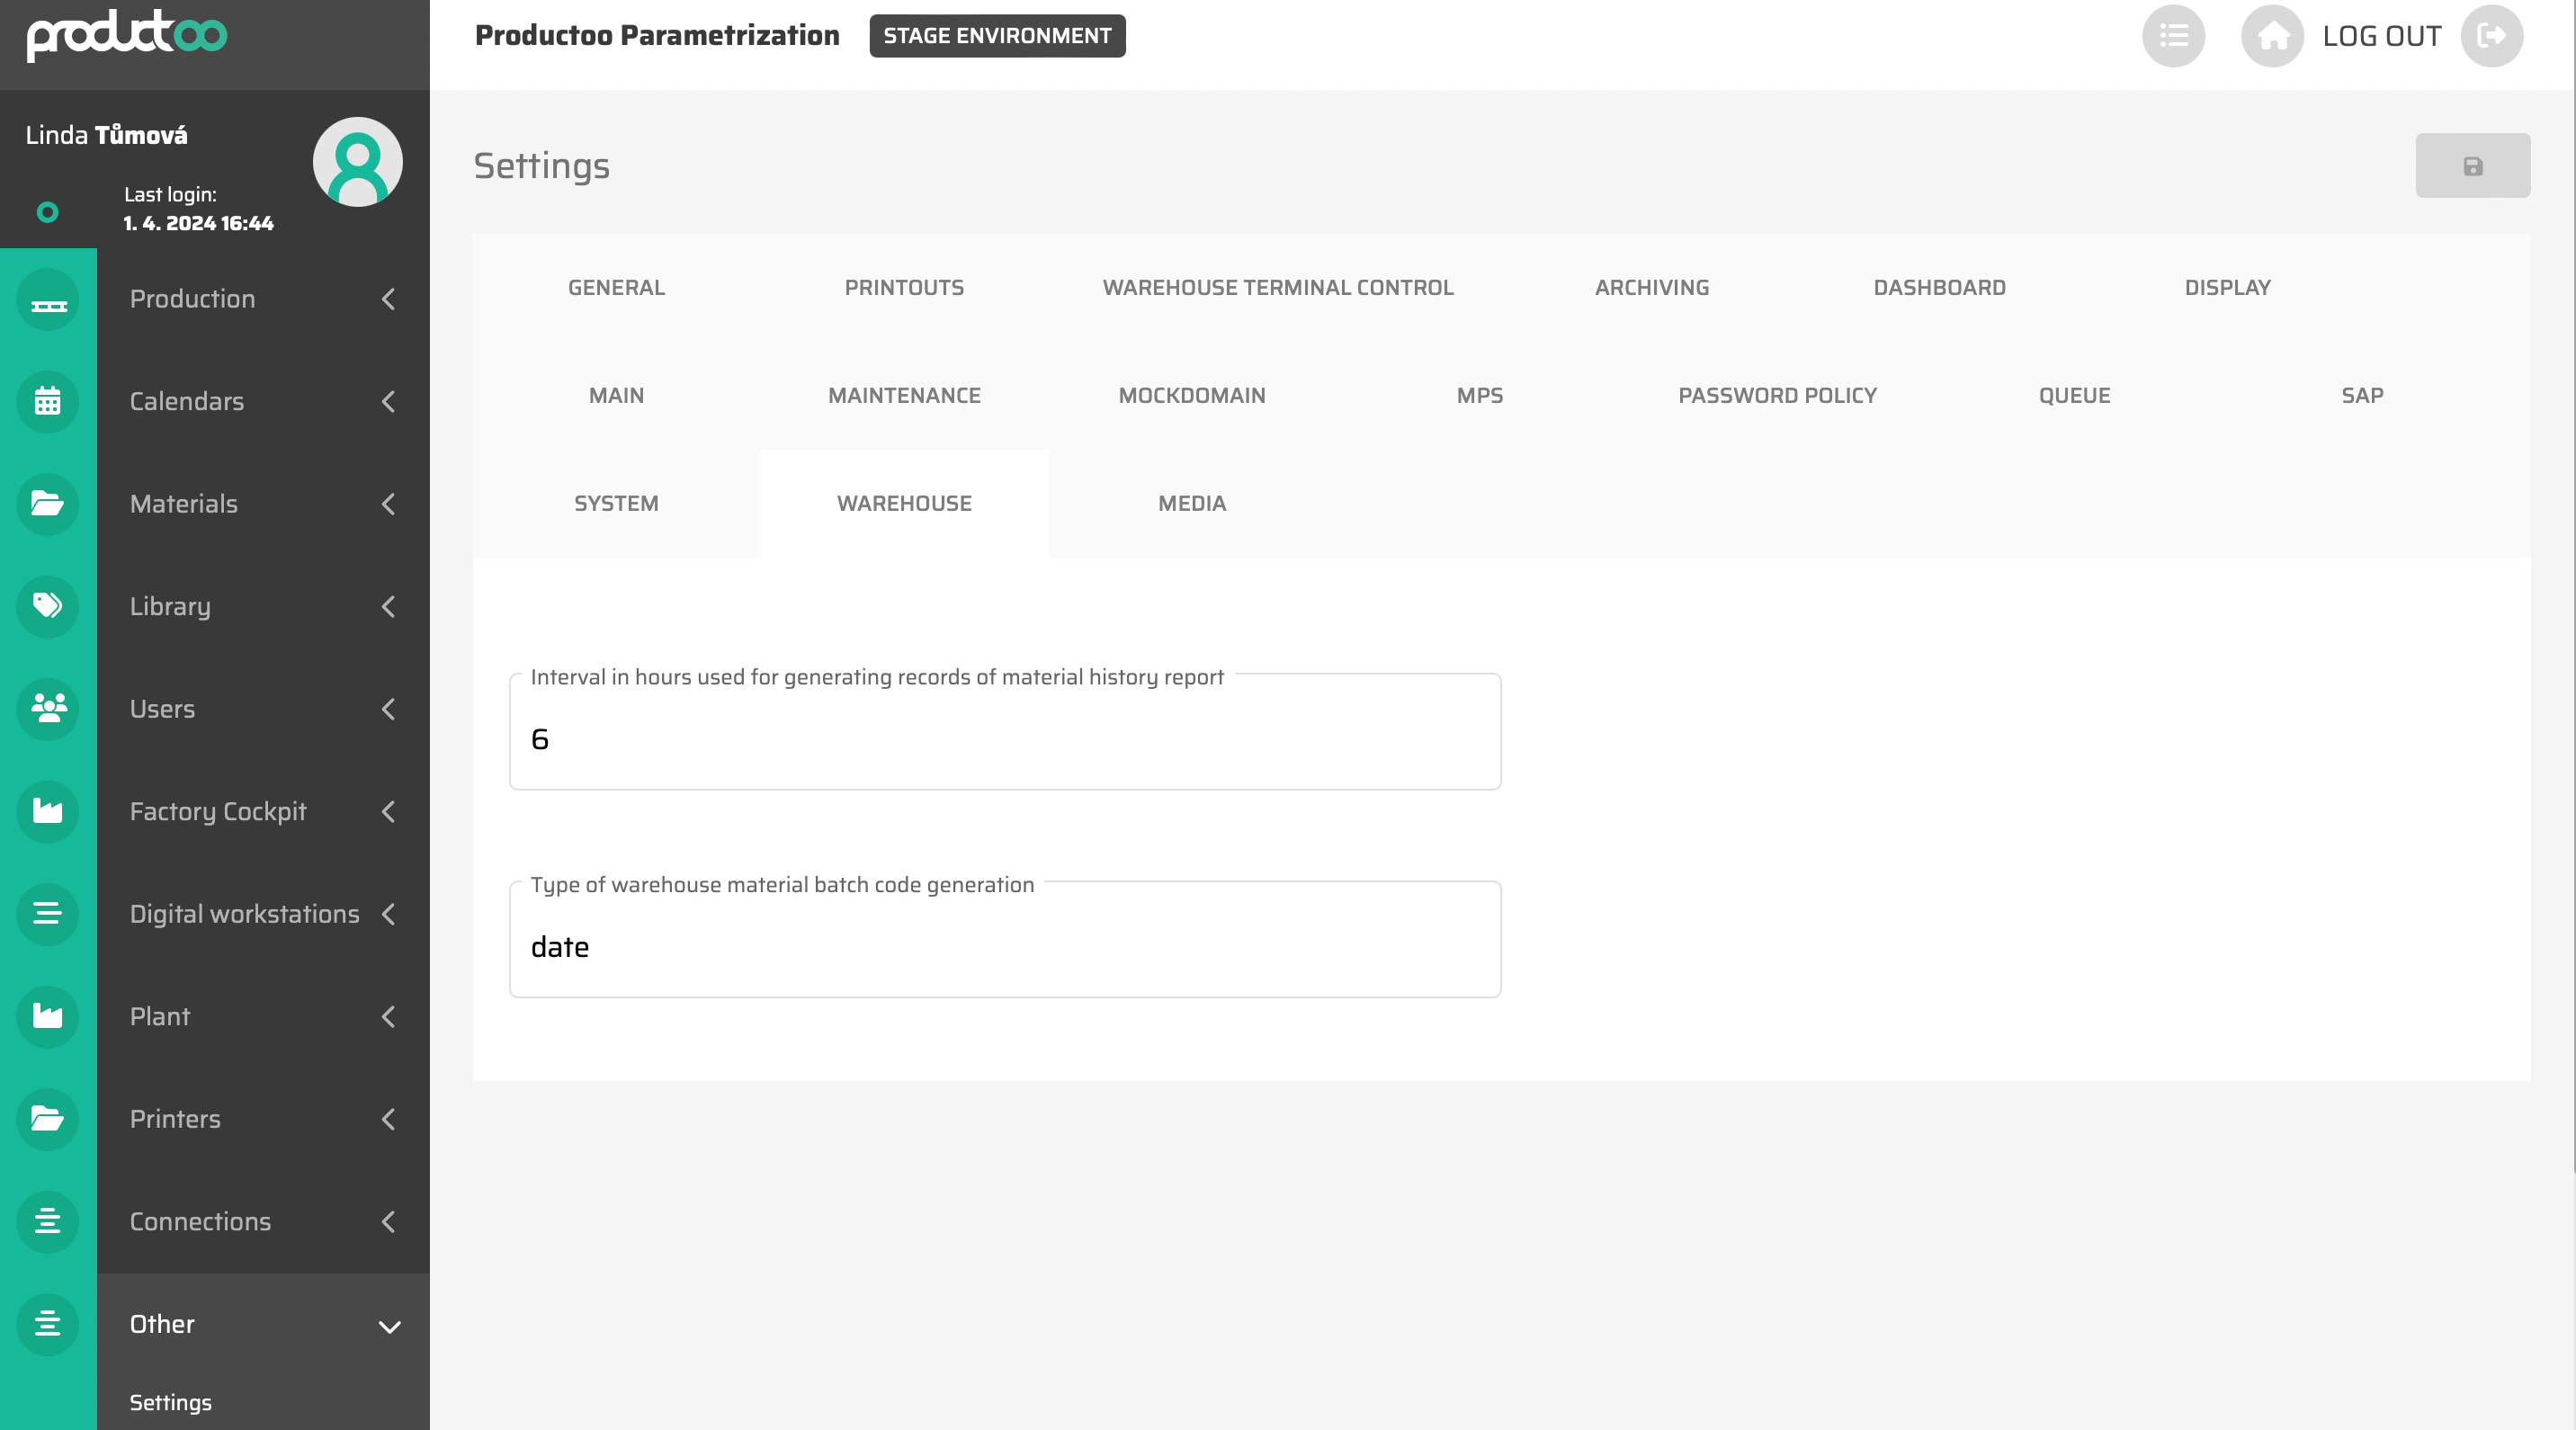This screenshot has width=2576, height=1430.
Task: Click the Calendars calendar icon
Action: click(47, 402)
